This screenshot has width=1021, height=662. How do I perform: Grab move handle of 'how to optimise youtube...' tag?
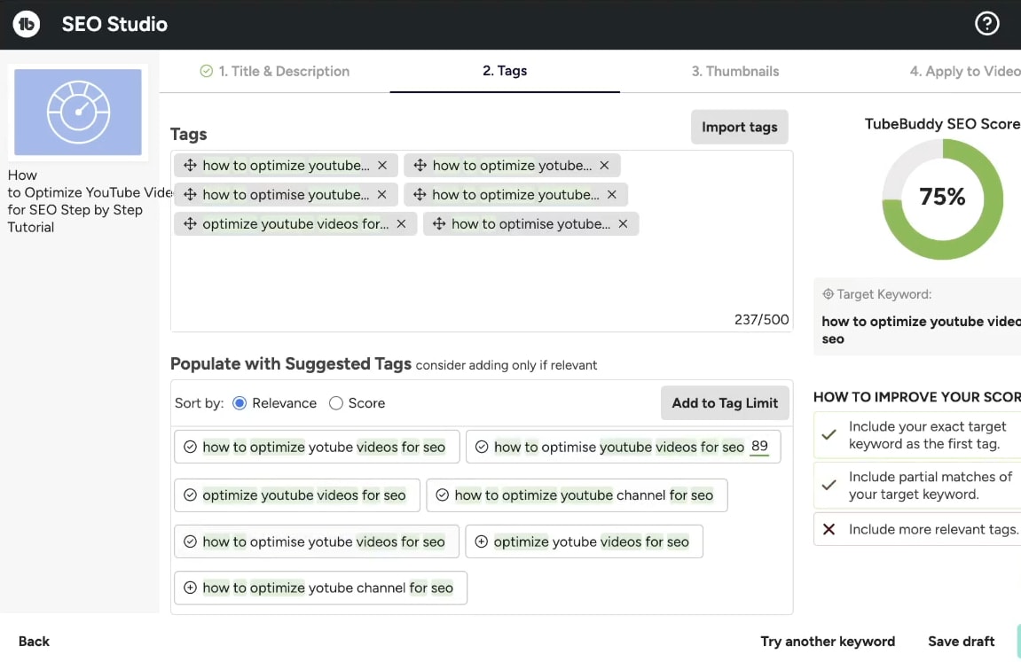click(x=190, y=194)
